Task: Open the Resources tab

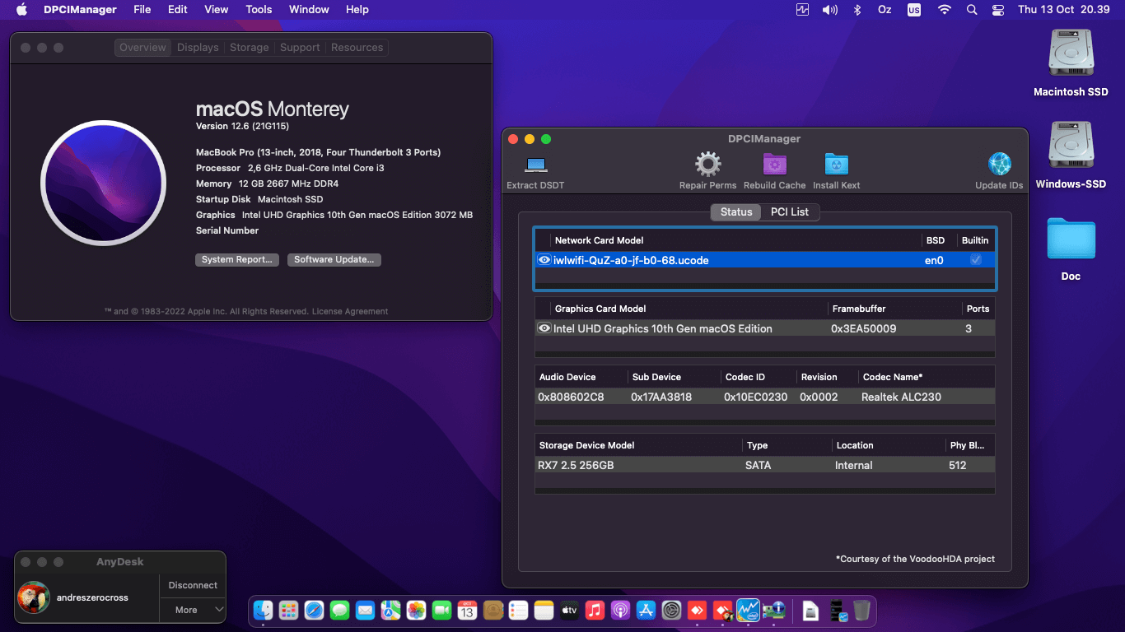Action: click(357, 48)
